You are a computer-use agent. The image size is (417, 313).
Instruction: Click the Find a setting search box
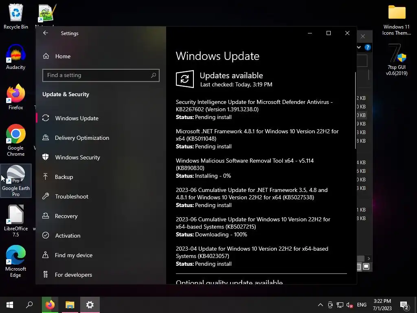pos(101,75)
